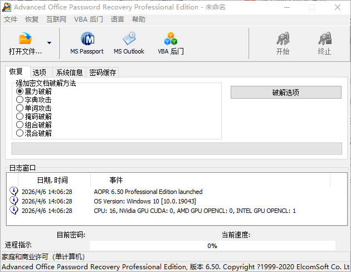The image size is (351, 272).
Task: Click the 家庭和商业许可 status bar text
Action: 43,257
